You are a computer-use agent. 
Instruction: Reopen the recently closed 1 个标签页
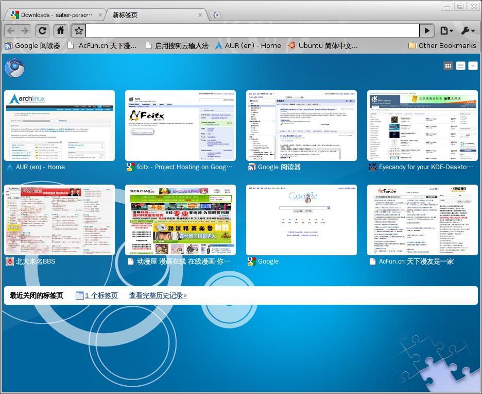pos(97,295)
